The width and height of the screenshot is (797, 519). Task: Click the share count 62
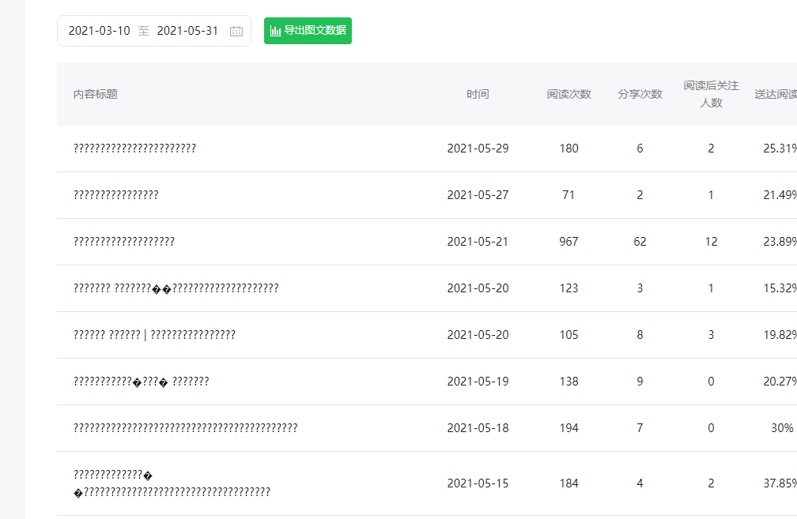click(x=640, y=242)
